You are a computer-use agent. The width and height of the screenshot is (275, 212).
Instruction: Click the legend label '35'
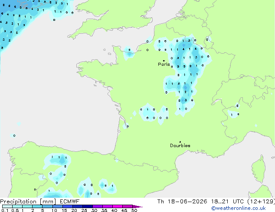[104, 210]
